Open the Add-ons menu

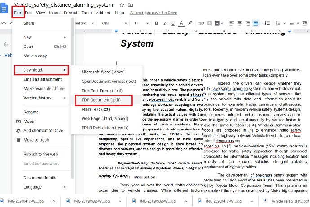pyautogui.click(x=103, y=13)
